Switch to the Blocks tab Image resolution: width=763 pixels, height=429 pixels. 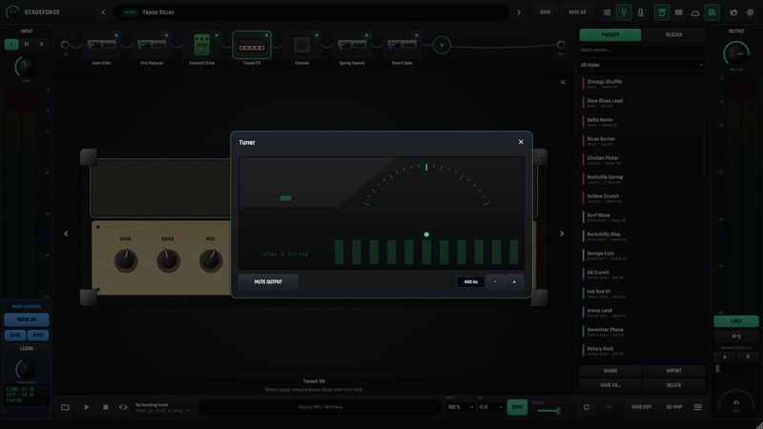click(x=673, y=35)
